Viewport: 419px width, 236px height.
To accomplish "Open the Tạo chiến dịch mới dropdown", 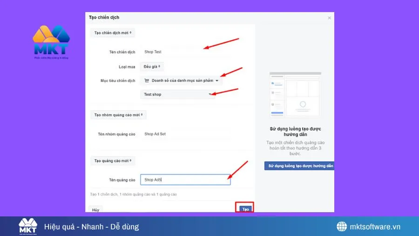I will (113, 33).
